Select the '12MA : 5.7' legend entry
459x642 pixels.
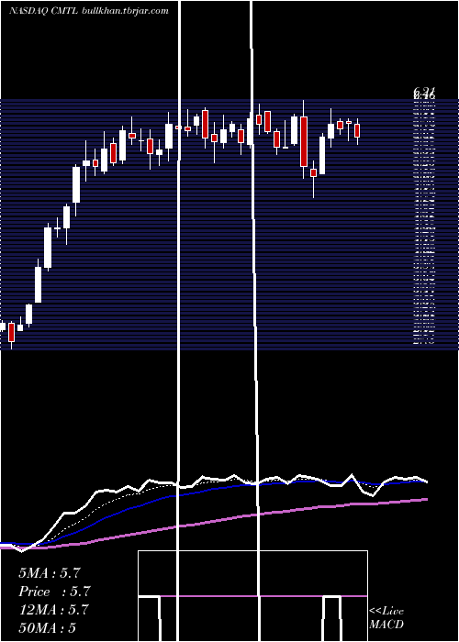(x=53, y=610)
